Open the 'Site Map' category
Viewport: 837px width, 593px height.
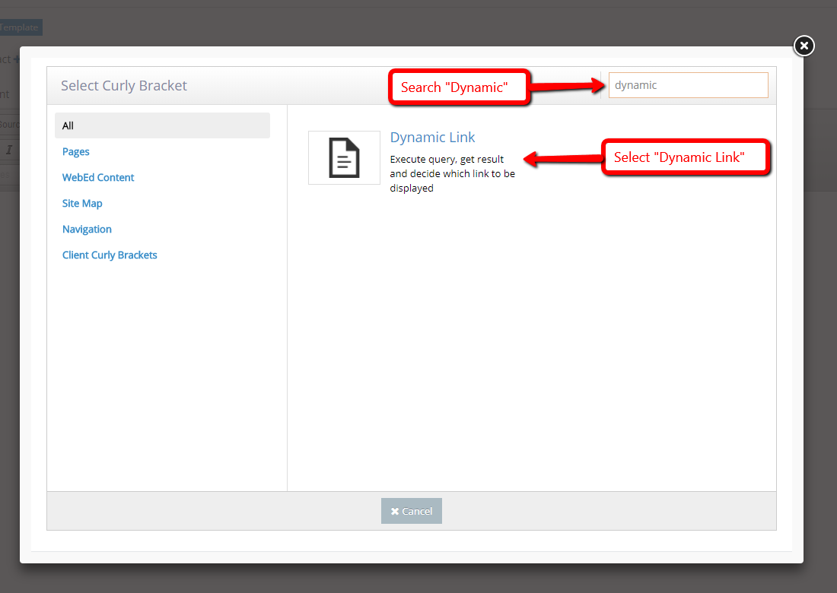coord(82,203)
